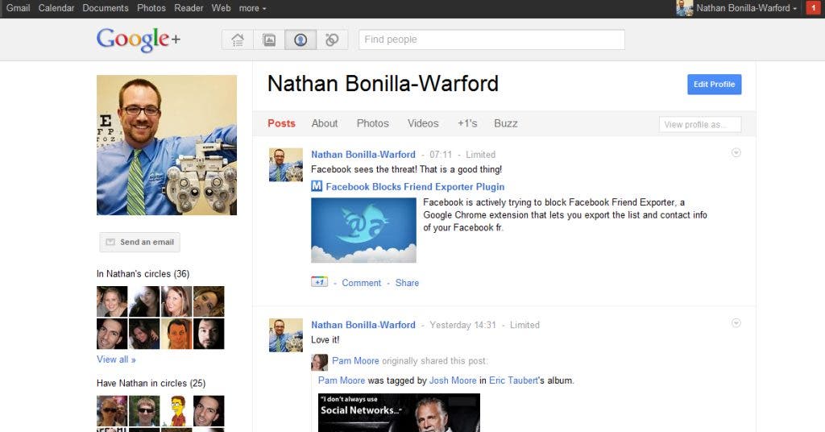Screen dimensions: 825x432
Task: Open Gmail from the top bar
Action: [x=18, y=8]
